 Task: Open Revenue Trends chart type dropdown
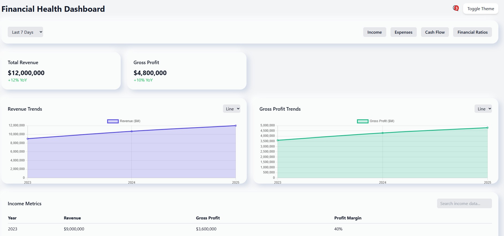coord(232,109)
